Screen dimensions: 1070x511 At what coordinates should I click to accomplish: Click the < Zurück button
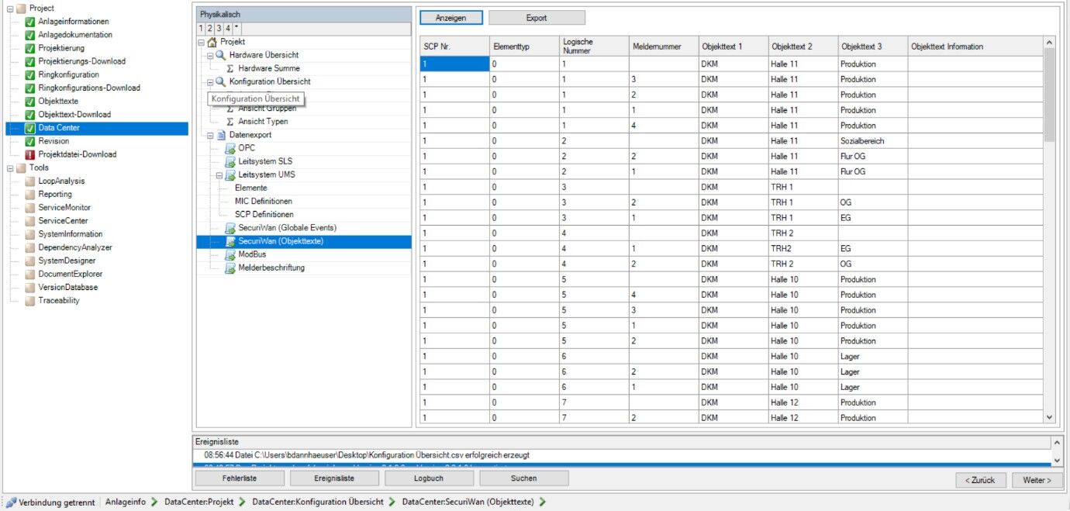pos(981,481)
